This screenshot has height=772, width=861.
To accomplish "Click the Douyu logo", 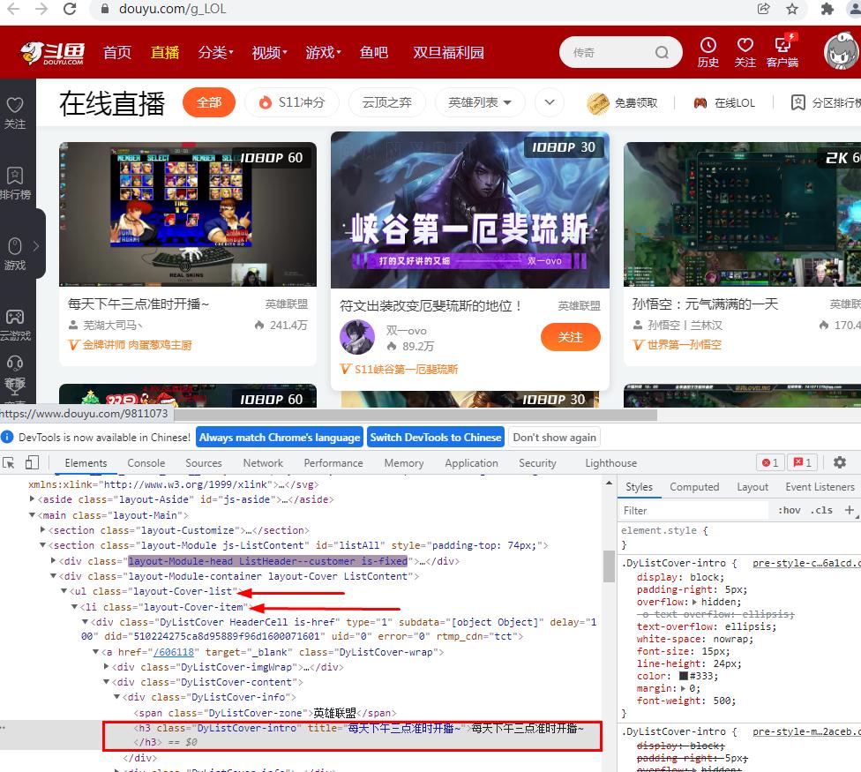I will point(53,53).
